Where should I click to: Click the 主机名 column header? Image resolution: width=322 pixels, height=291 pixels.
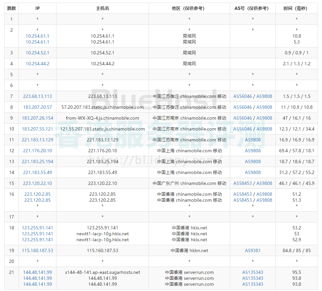(x=102, y=8)
